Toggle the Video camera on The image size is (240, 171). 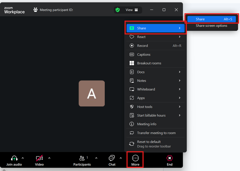[40, 158]
